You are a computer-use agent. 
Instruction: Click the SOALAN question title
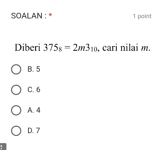tap(29, 16)
